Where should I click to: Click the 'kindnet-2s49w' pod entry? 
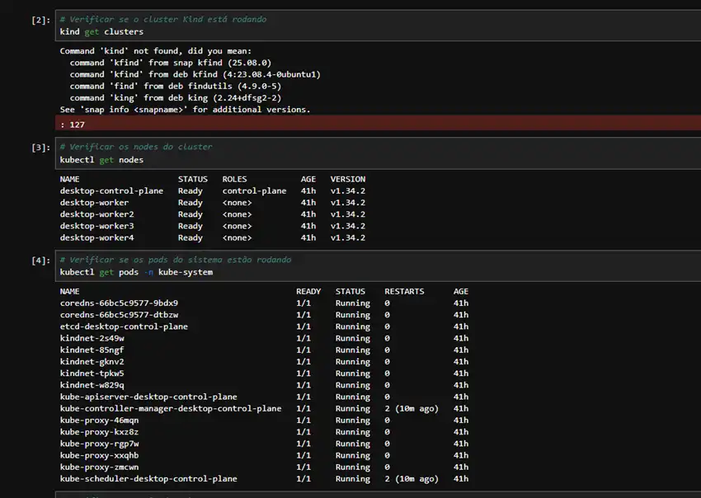click(92, 339)
